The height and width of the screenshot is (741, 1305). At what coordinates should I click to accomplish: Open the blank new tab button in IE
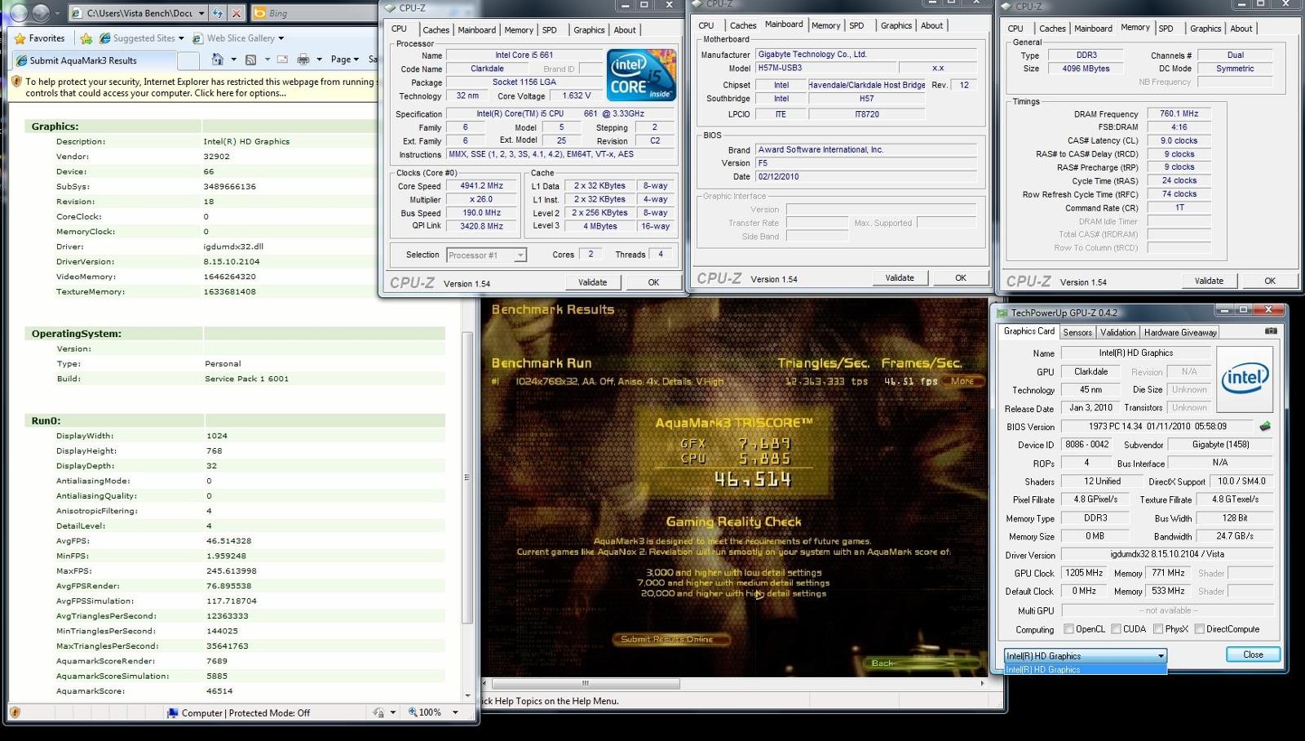click(x=188, y=60)
